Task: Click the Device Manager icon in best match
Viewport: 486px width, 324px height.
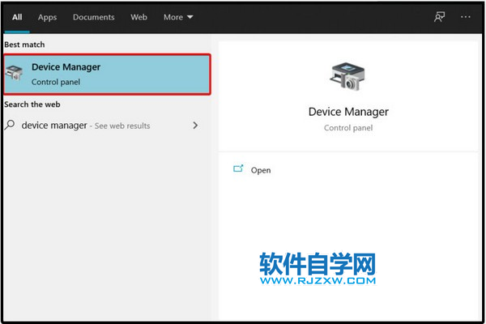Action: (x=15, y=73)
